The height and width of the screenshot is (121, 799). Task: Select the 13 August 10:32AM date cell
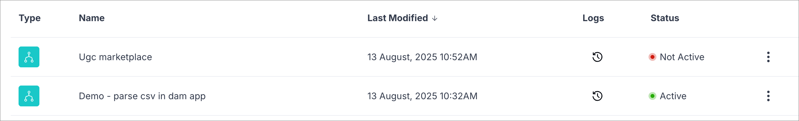422,96
